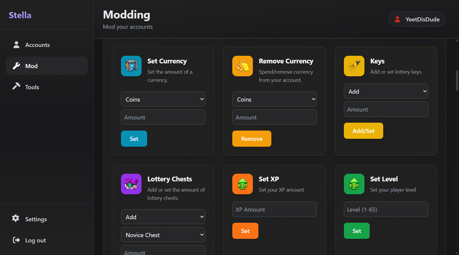Open the Keys Add mode dropdown
Viewport: 459px width, 255px height.
pyautogui.click(x=386, y=91)
